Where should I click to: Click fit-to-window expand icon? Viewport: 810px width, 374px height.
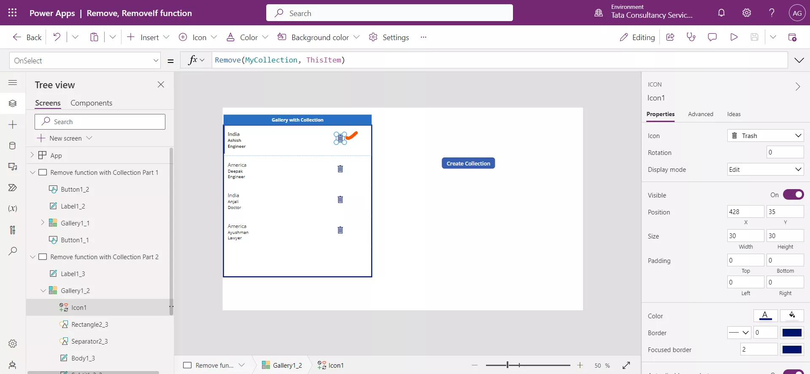[x=626, y=365]
